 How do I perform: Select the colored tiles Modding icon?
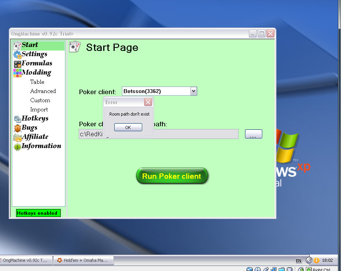(x=17, y=73)
